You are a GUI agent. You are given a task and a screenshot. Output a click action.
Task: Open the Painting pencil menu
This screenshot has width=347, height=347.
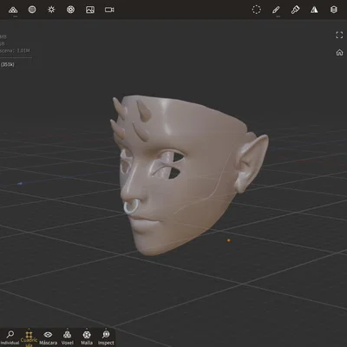tap(276, 10)
